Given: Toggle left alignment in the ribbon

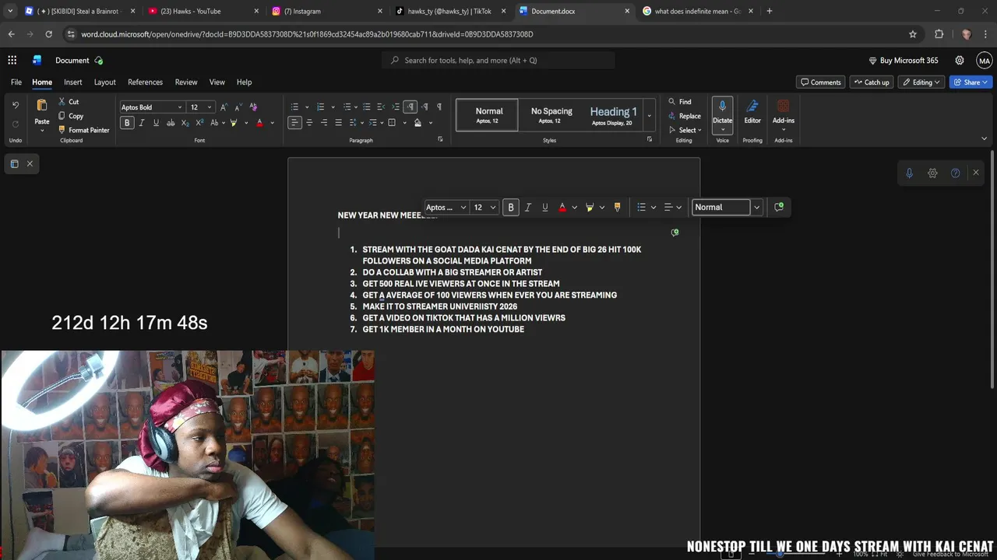Looking at the screenshot, I should [294, 123].
